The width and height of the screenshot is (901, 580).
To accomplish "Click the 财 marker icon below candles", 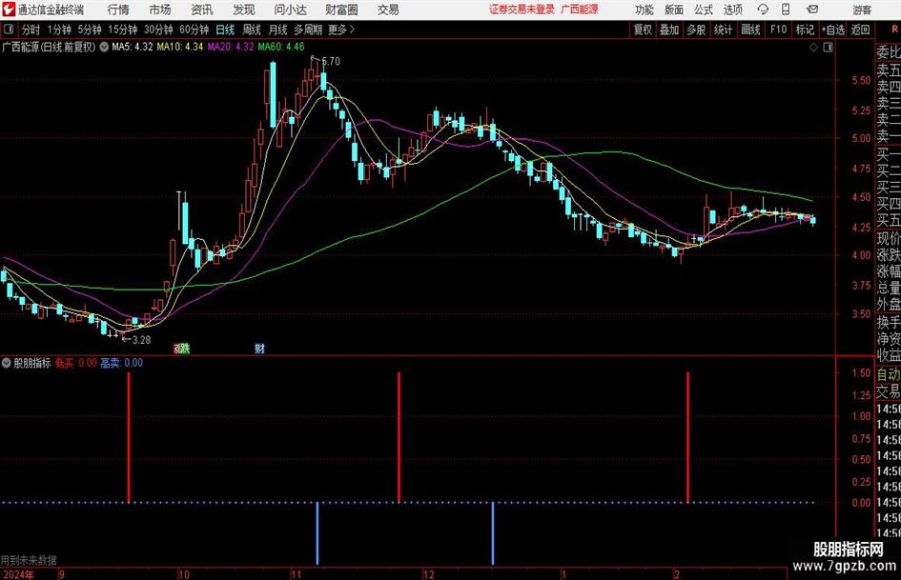I will point(259,348).
